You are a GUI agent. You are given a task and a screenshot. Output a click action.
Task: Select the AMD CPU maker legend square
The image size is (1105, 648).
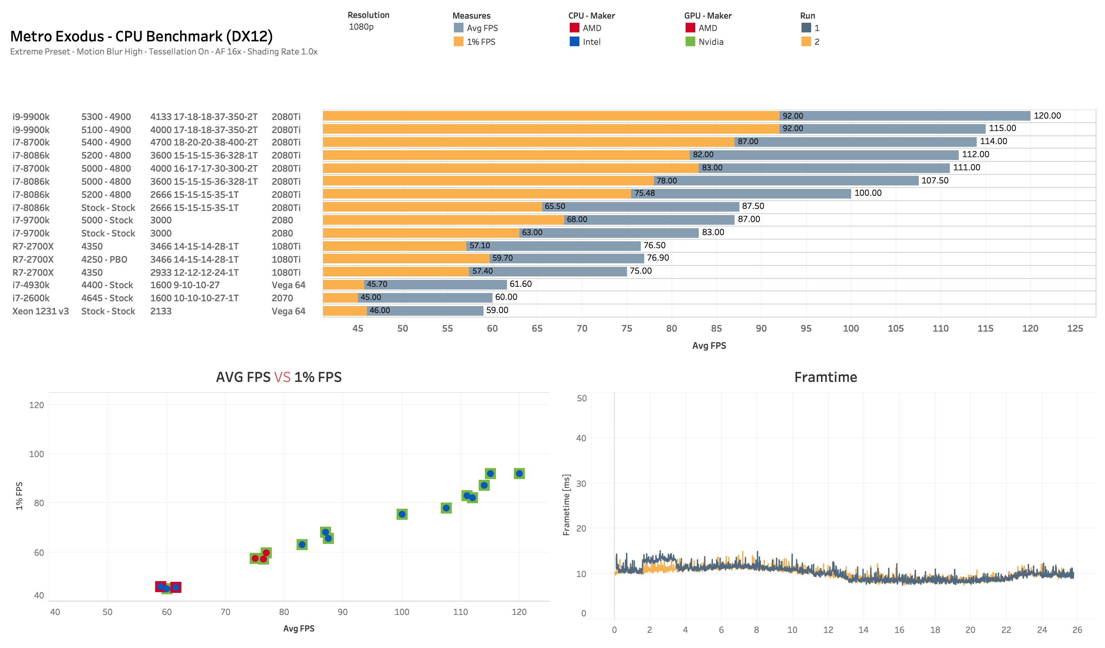click(575, 28)
